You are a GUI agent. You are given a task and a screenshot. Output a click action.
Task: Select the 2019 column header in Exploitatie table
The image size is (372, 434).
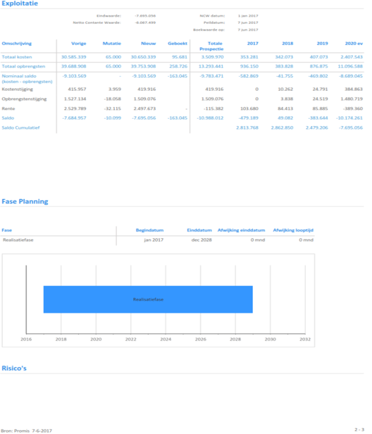click(322, 43)
